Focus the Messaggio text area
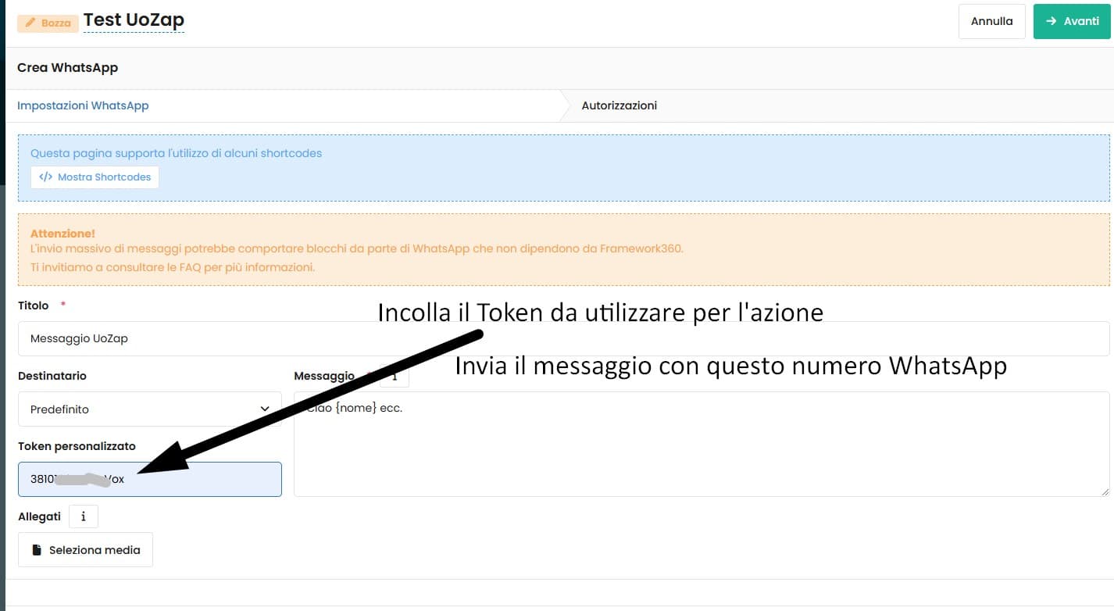1114x611 pixels. coord(701,453)
